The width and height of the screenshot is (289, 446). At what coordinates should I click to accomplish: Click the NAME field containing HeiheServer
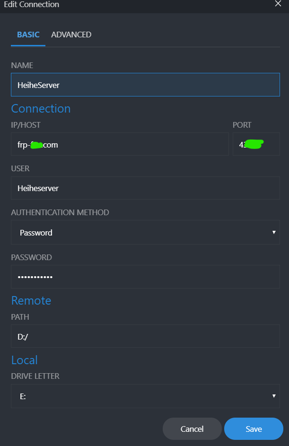coord(145,85)
